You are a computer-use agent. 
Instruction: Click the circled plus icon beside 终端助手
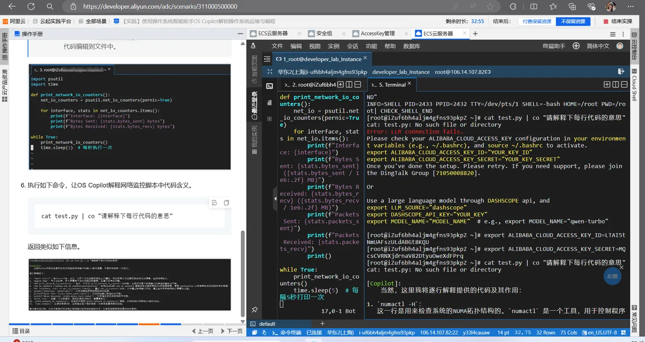click(576, 46)
